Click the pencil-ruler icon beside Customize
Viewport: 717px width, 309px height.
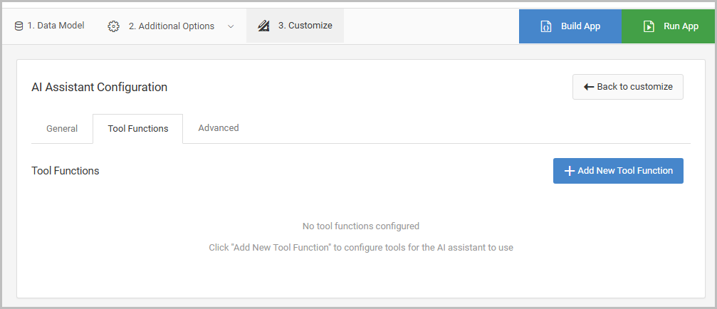tap(263, 26)
